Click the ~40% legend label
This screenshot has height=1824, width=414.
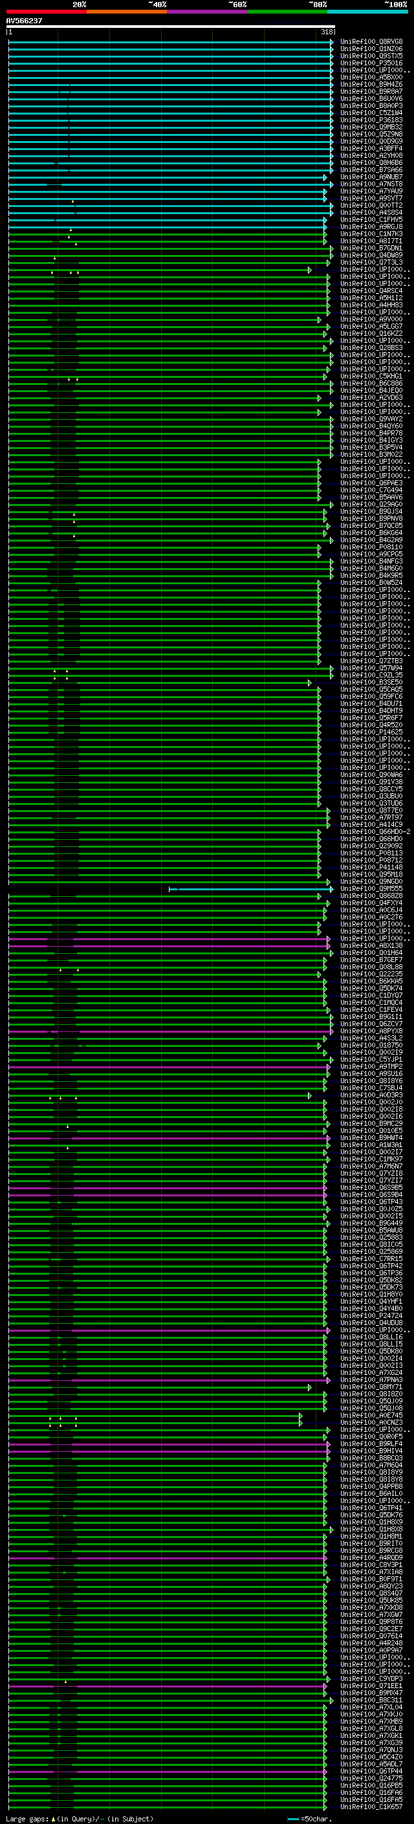click(157, 5)
